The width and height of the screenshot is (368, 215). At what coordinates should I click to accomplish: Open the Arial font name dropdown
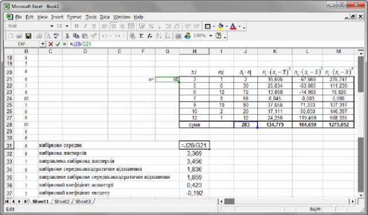52,26
